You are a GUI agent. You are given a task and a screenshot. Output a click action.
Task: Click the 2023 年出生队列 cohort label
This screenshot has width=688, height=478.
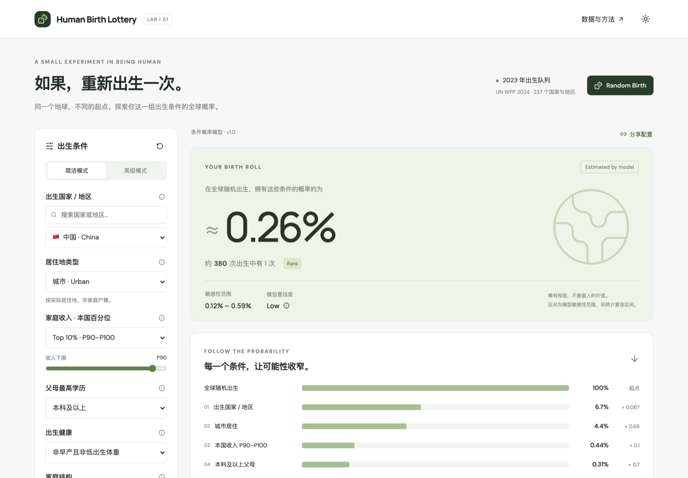coord(526,80)
